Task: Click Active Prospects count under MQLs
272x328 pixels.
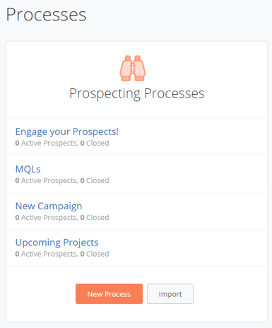Action: click(47, 180)
